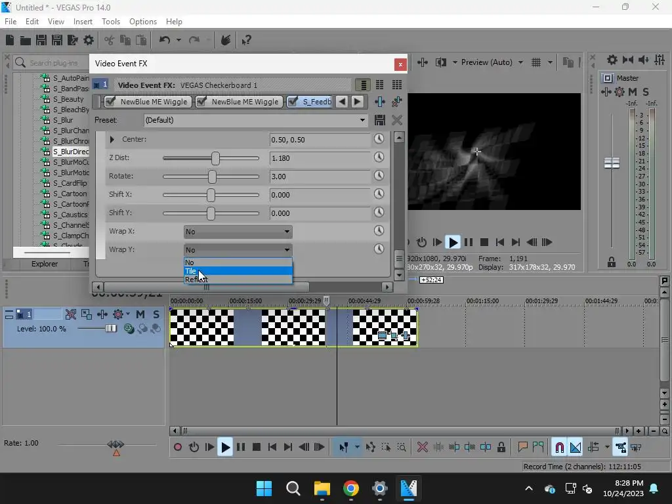Screen dimensions: 672x504
Task: Open Google Chrome from the taskbar
Action: (351, 488)
